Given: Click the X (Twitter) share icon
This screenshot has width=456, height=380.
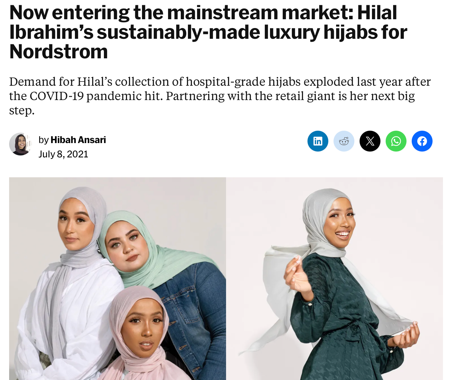Looking at the screenshot, I should pos(370,141).
